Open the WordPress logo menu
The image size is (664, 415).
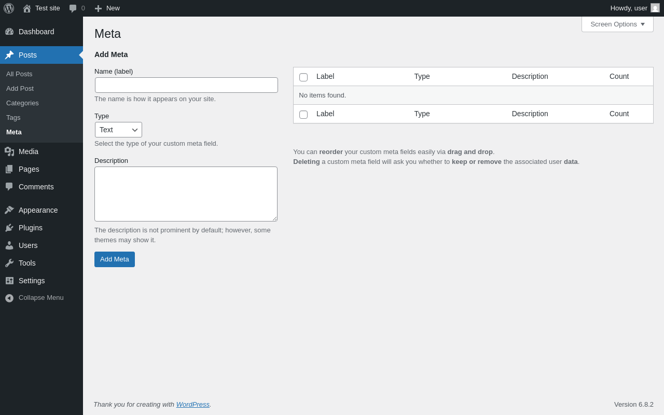coord(9,8)
